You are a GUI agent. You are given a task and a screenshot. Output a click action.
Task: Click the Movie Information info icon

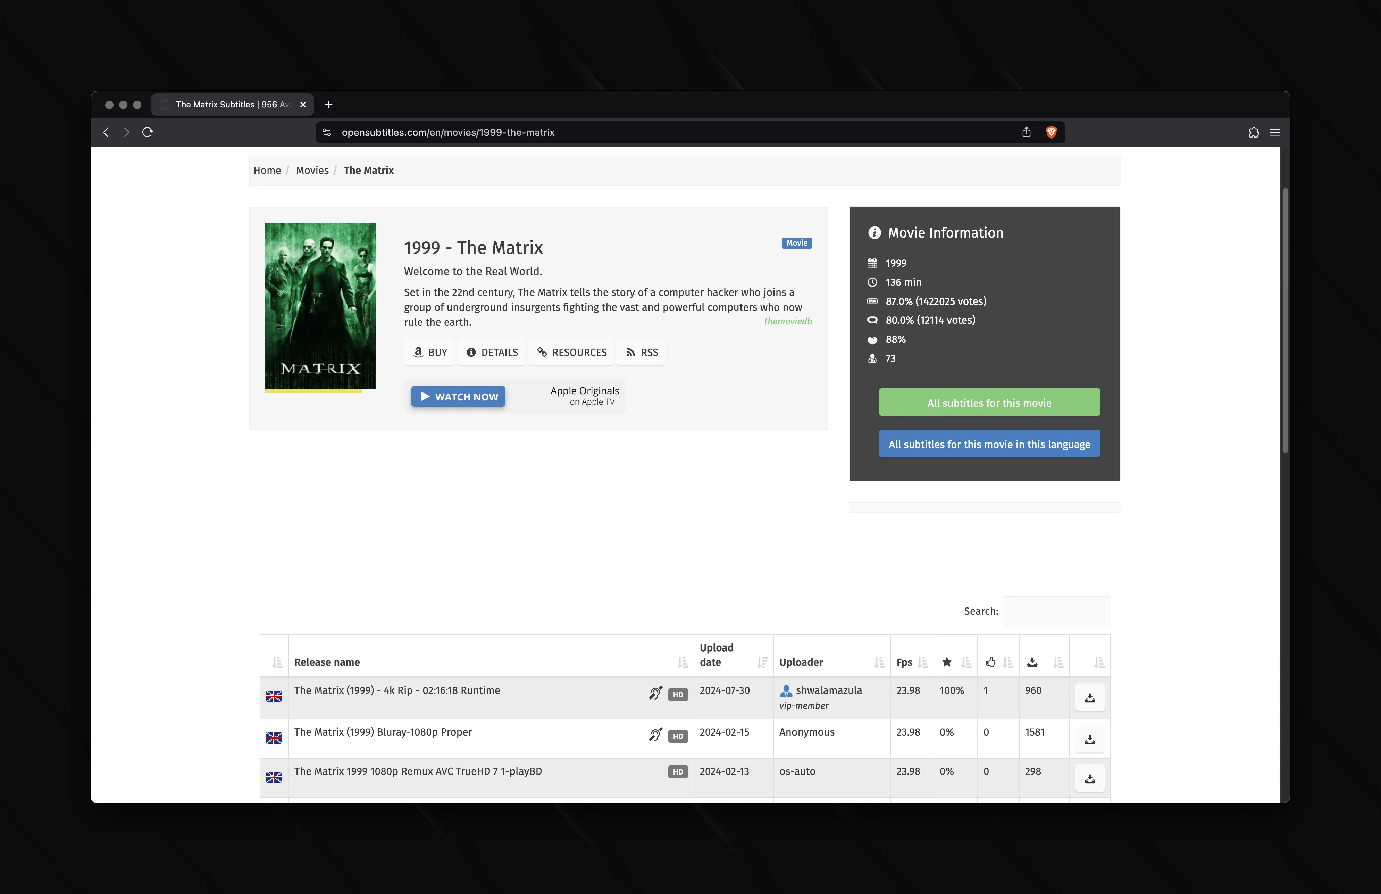(x=874, y=233)
